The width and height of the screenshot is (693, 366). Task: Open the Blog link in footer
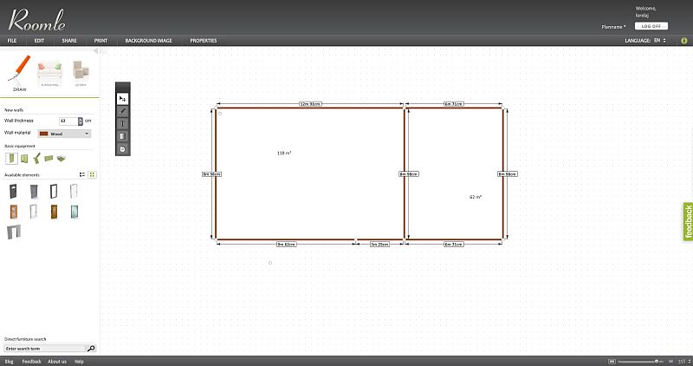point(9,362)
